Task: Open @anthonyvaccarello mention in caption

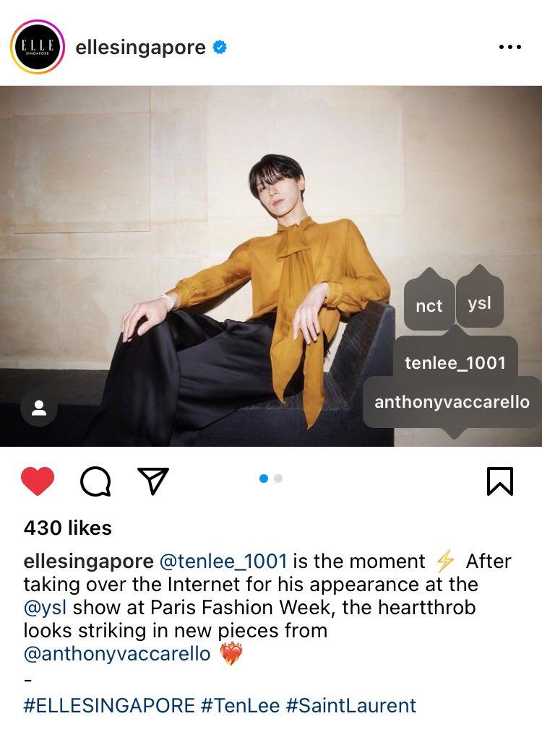Action: [x=117, y=654]
